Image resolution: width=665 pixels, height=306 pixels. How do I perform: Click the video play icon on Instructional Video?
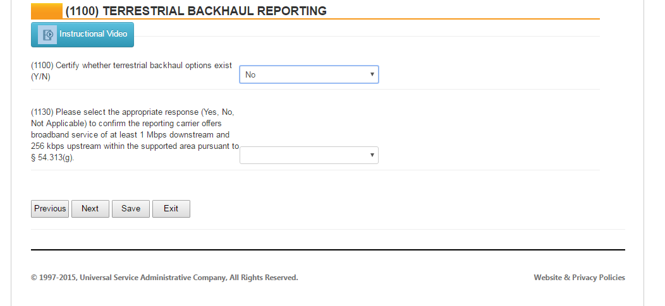[x=47, y=35]
